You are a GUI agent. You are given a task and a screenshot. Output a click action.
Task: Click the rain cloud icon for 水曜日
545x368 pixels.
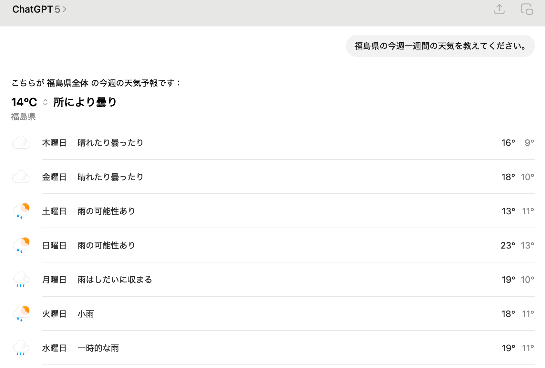click(x=21, y=348)
